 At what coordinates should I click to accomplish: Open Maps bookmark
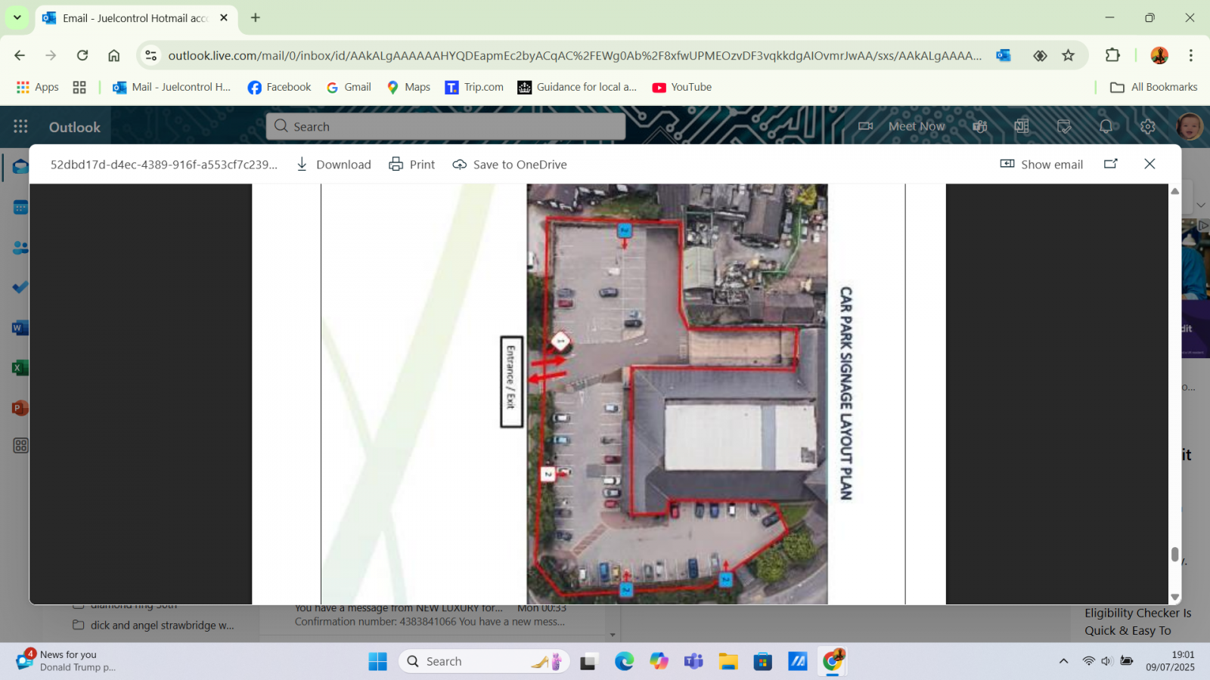408,87
